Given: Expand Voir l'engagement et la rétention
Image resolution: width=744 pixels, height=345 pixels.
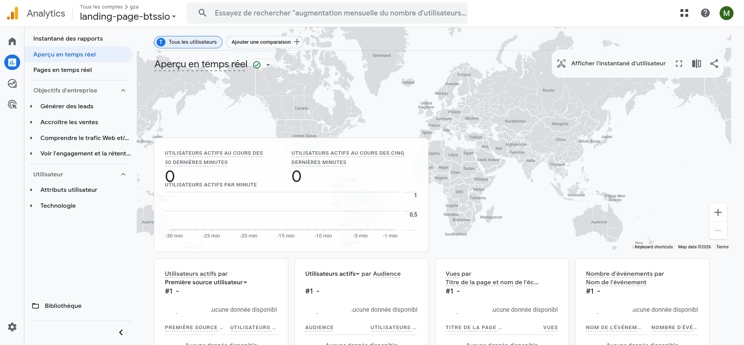Looking at the screenshot, I should coord(31,154).
